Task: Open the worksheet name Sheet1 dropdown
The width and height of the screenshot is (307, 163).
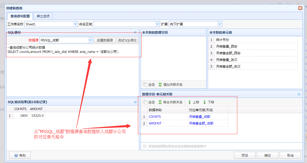Action: [x=75, y=24]
